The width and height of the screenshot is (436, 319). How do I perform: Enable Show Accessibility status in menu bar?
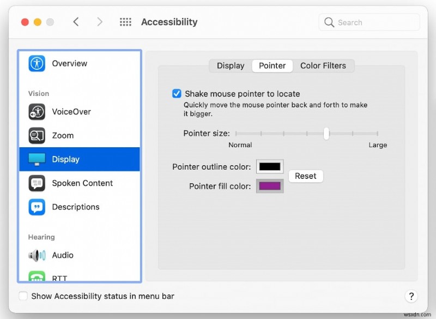tap(23, 296)
